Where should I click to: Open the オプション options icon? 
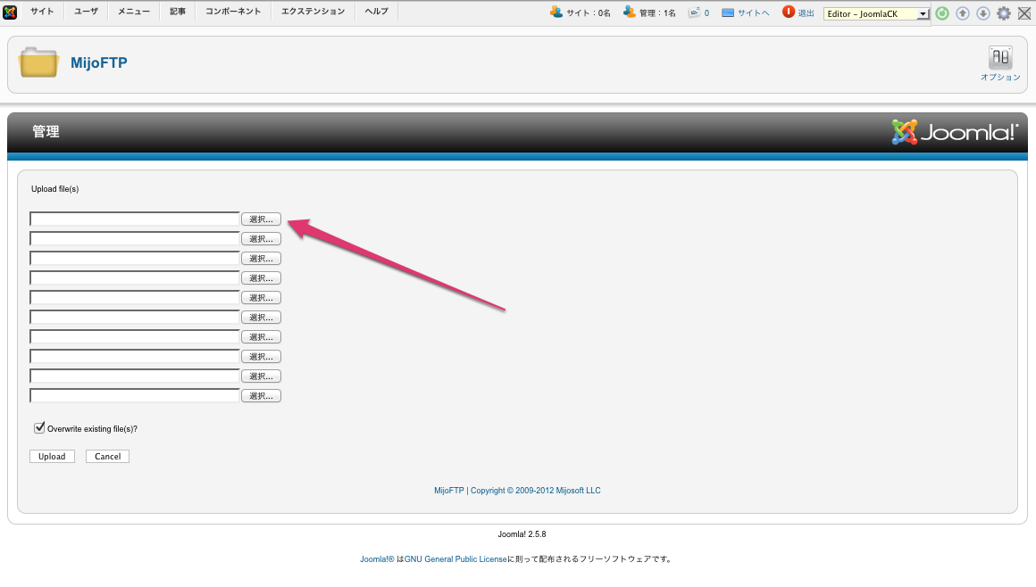[x=999, y=59]
